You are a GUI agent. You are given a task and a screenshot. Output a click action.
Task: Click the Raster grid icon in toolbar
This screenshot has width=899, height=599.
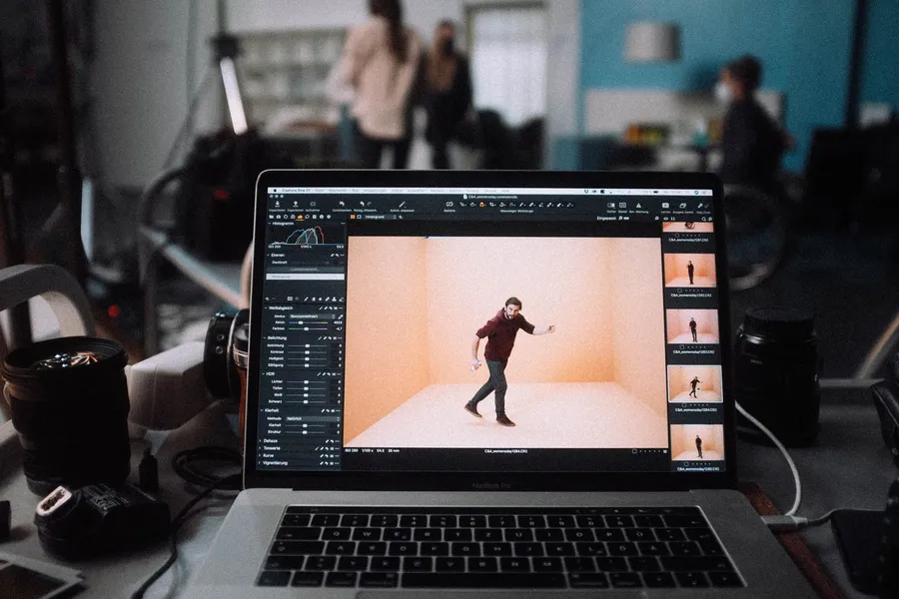point(622,206)
